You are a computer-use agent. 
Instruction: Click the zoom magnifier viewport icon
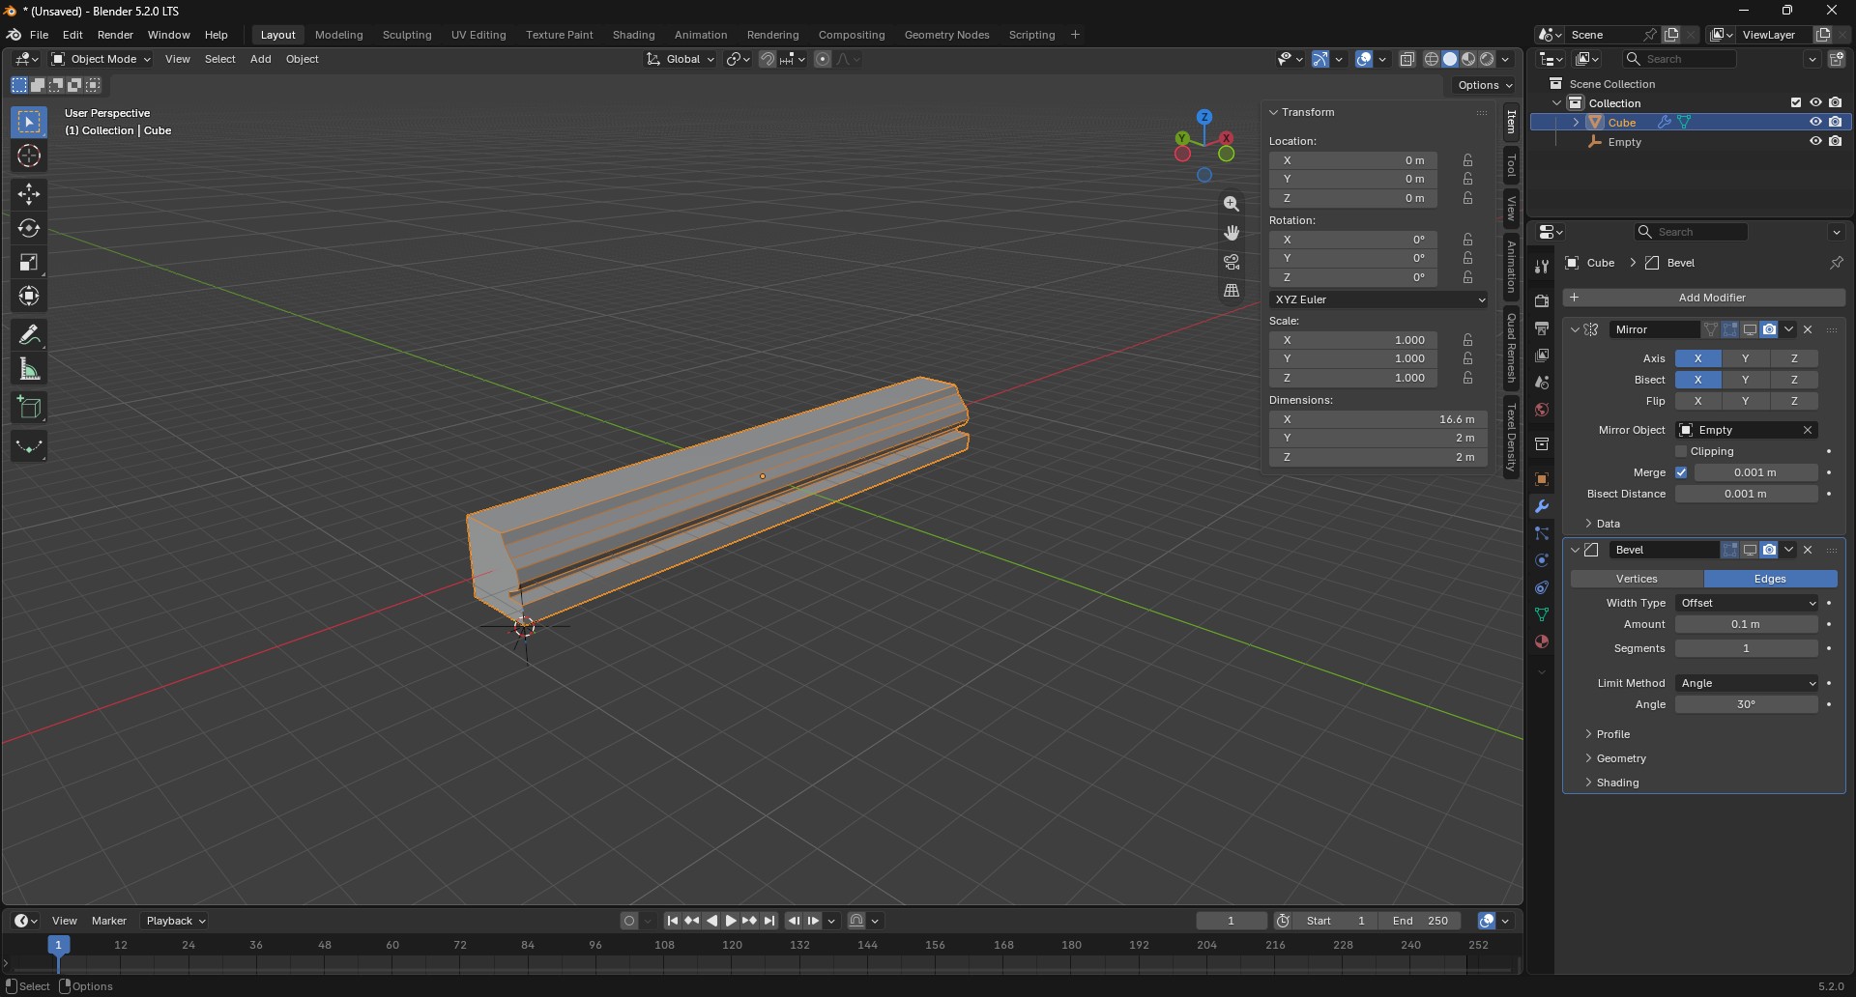[1232, 204]
